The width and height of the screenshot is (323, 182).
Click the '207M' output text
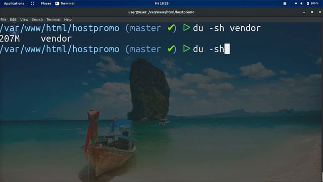[x=10, y=38]
